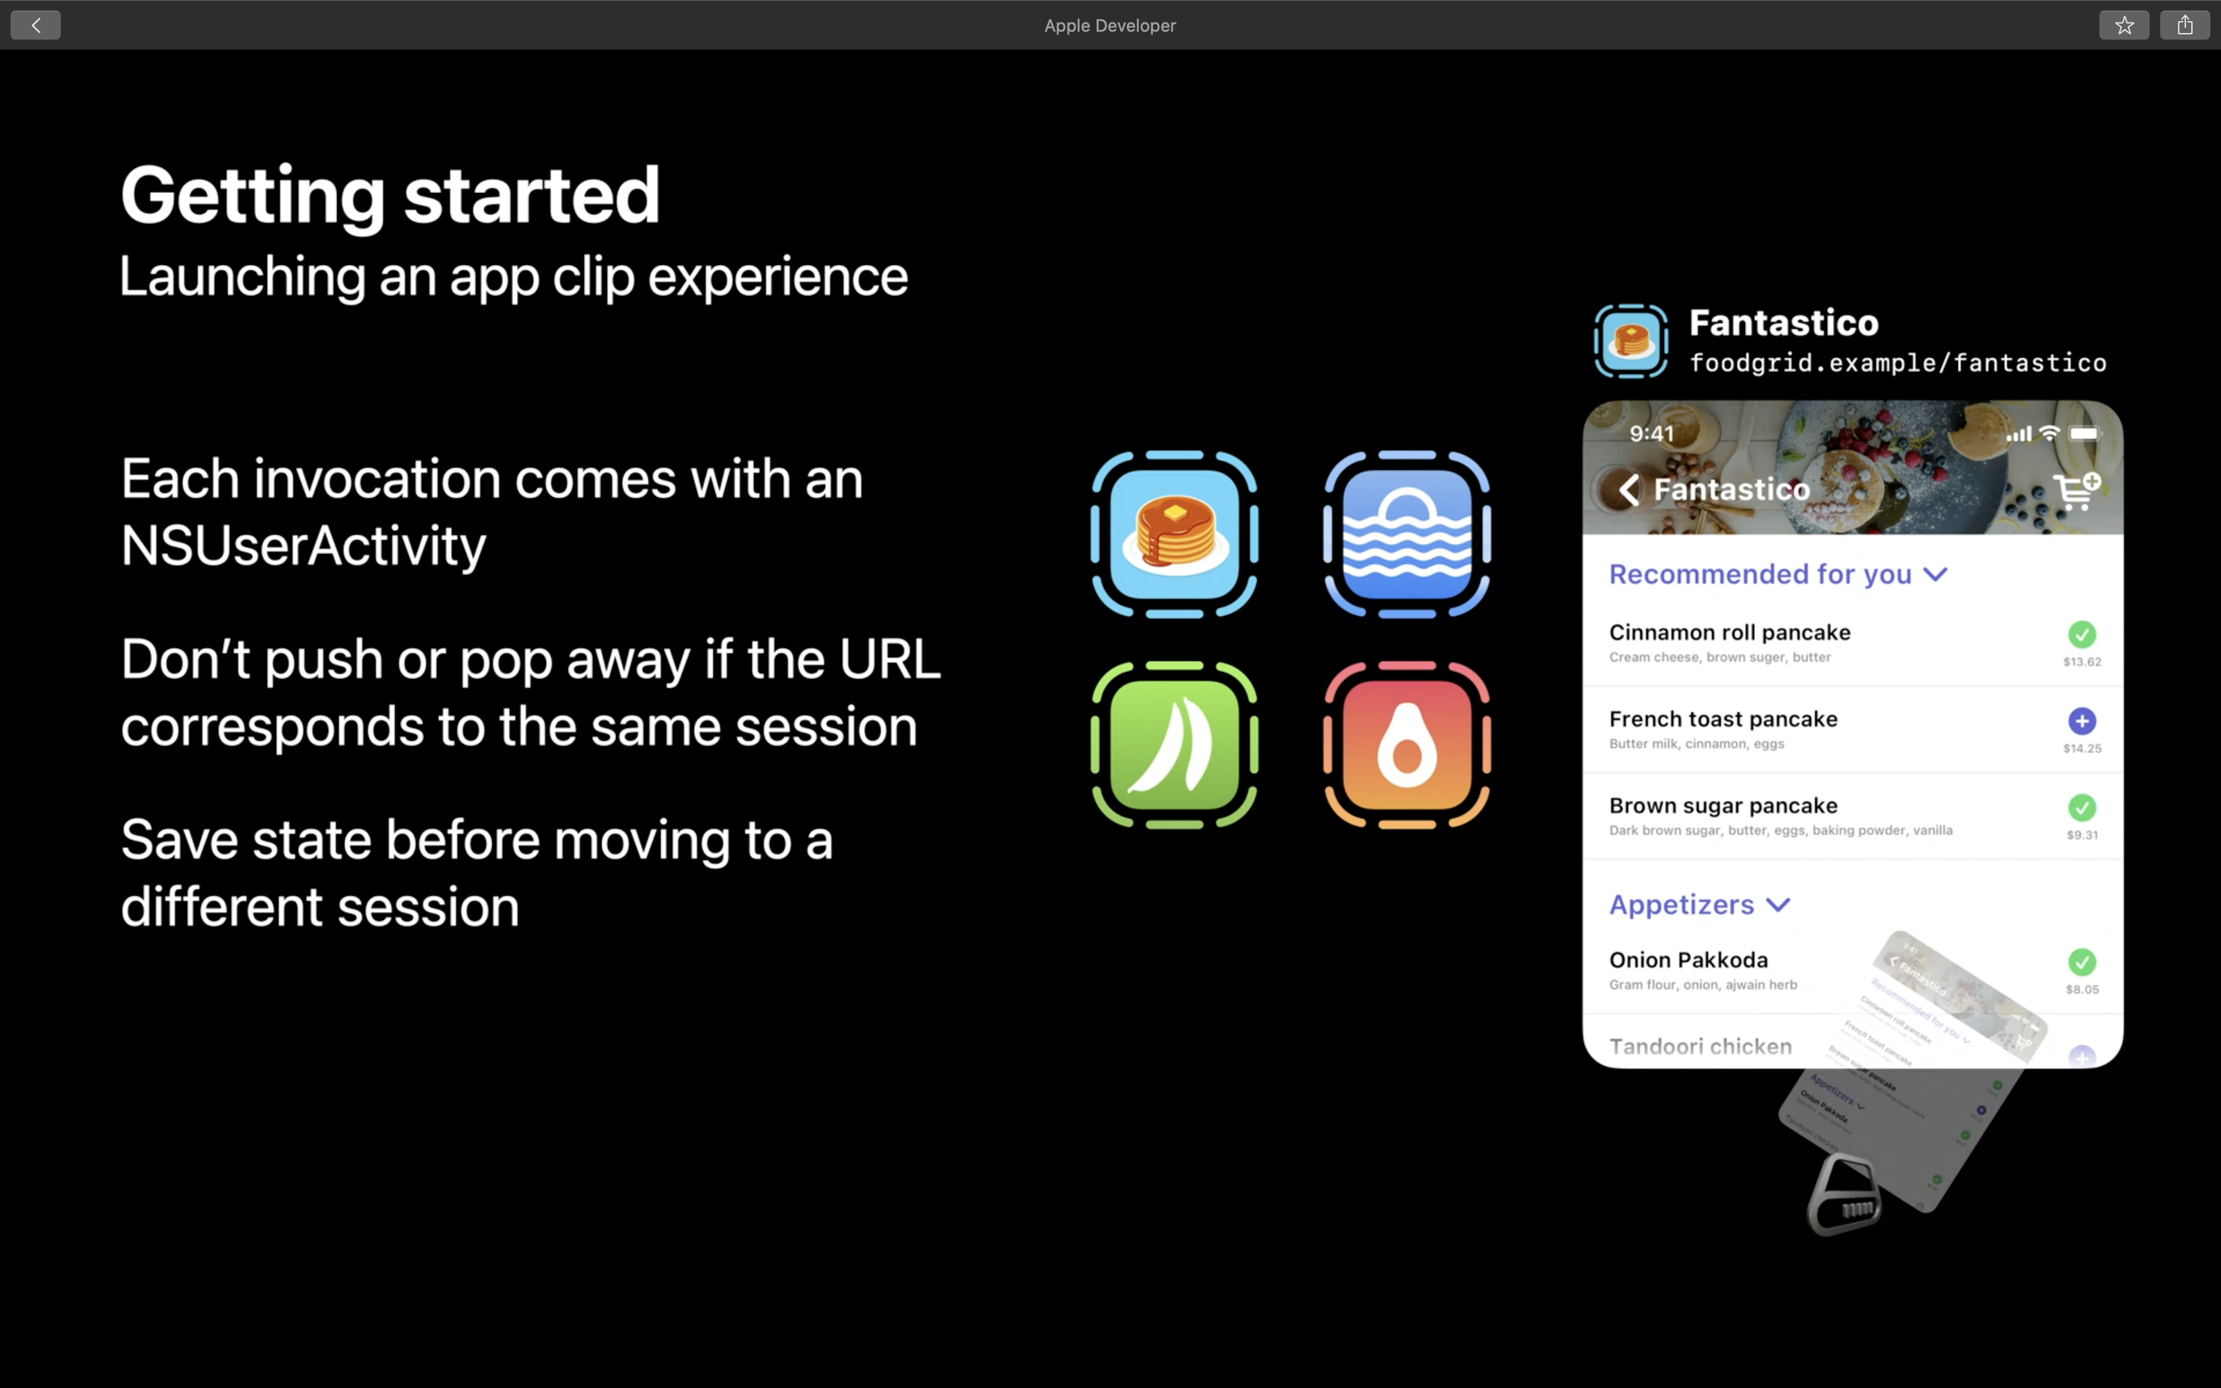Click the cellular signal bars icon
2221x1388 pixels.
point(2018,434)
